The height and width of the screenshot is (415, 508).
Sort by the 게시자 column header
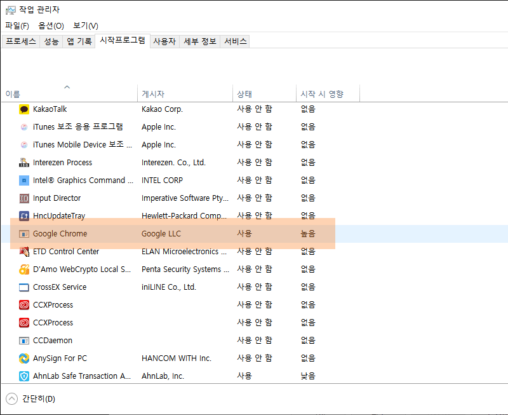185,93
